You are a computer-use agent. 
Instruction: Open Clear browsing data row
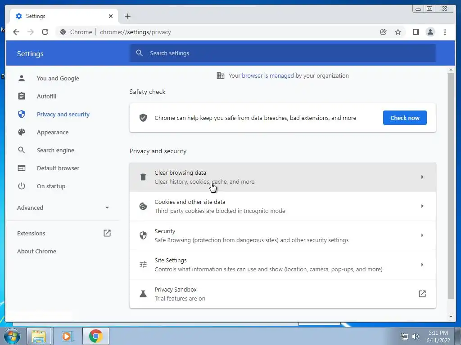pyautogui.click(x=283, y=177)
